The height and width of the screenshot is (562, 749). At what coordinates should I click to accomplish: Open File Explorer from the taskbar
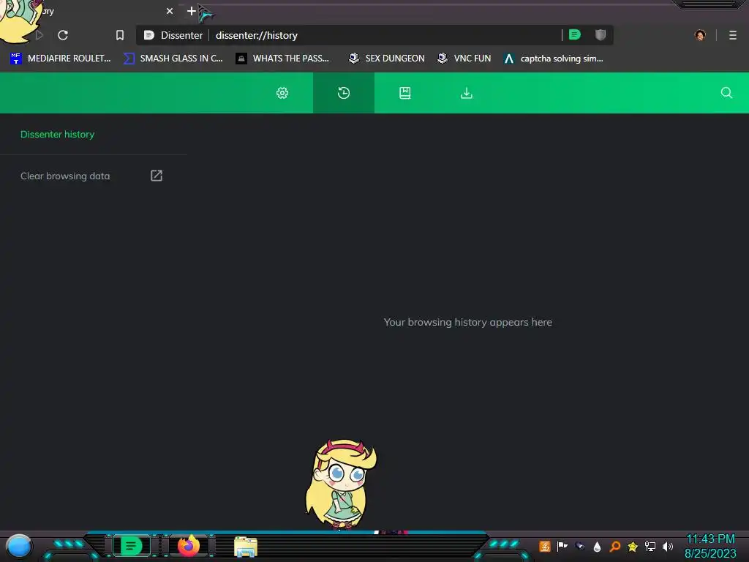click(246, 547)
